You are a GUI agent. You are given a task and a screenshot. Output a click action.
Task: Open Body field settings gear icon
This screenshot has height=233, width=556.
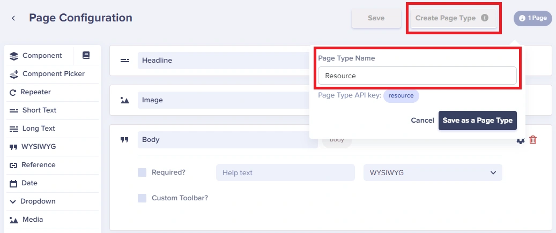[x=520, y=140]
